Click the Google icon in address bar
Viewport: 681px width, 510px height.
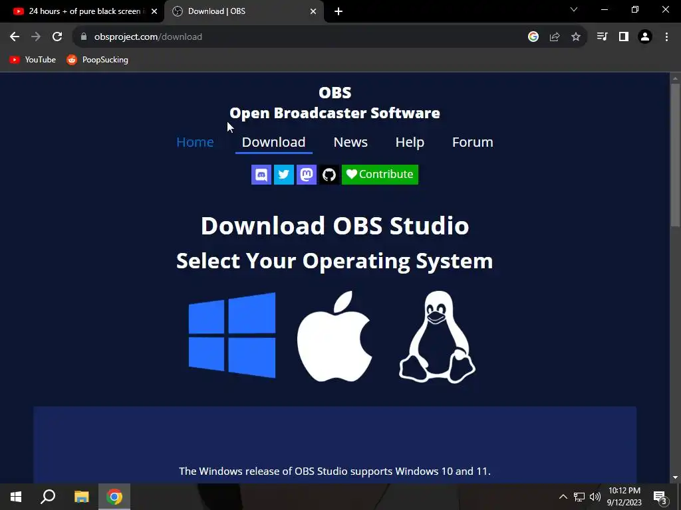click(x=533, y=37)
